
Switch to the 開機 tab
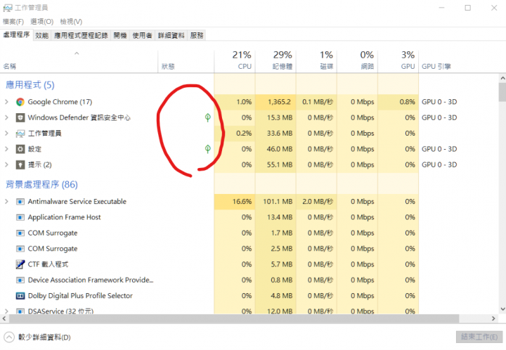pos(120,35)
